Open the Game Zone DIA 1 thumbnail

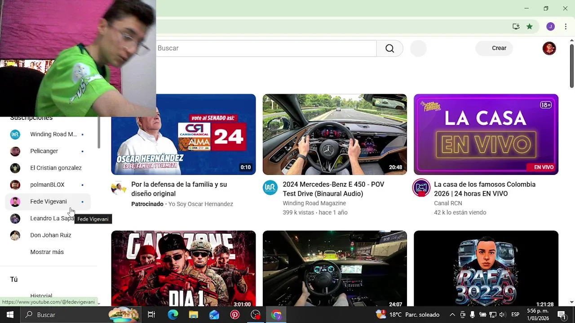point(183,268)
